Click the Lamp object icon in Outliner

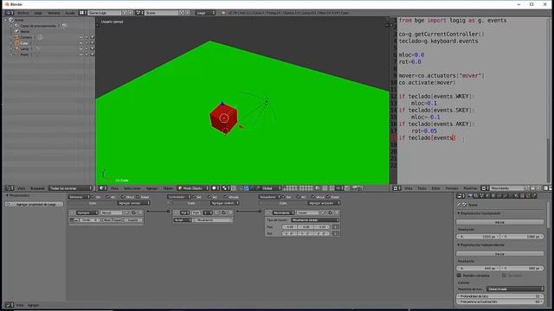click(16, 48)
